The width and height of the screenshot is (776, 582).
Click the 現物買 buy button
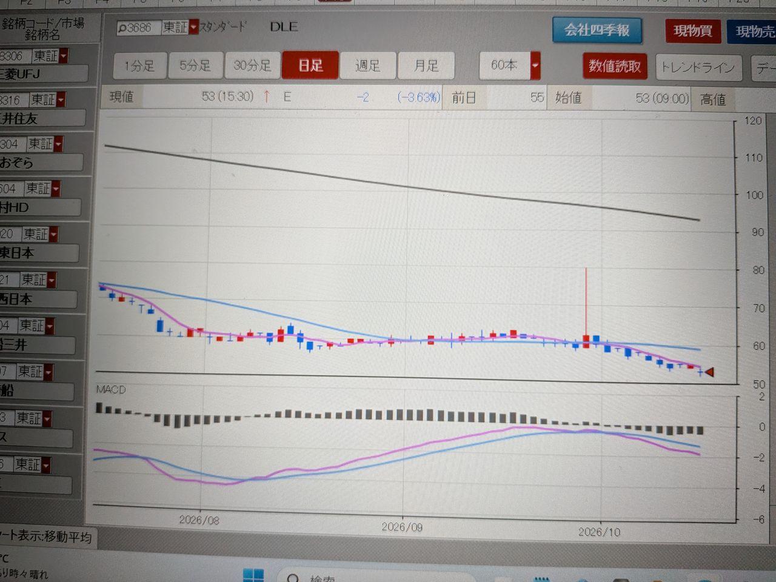pos(692,30)
